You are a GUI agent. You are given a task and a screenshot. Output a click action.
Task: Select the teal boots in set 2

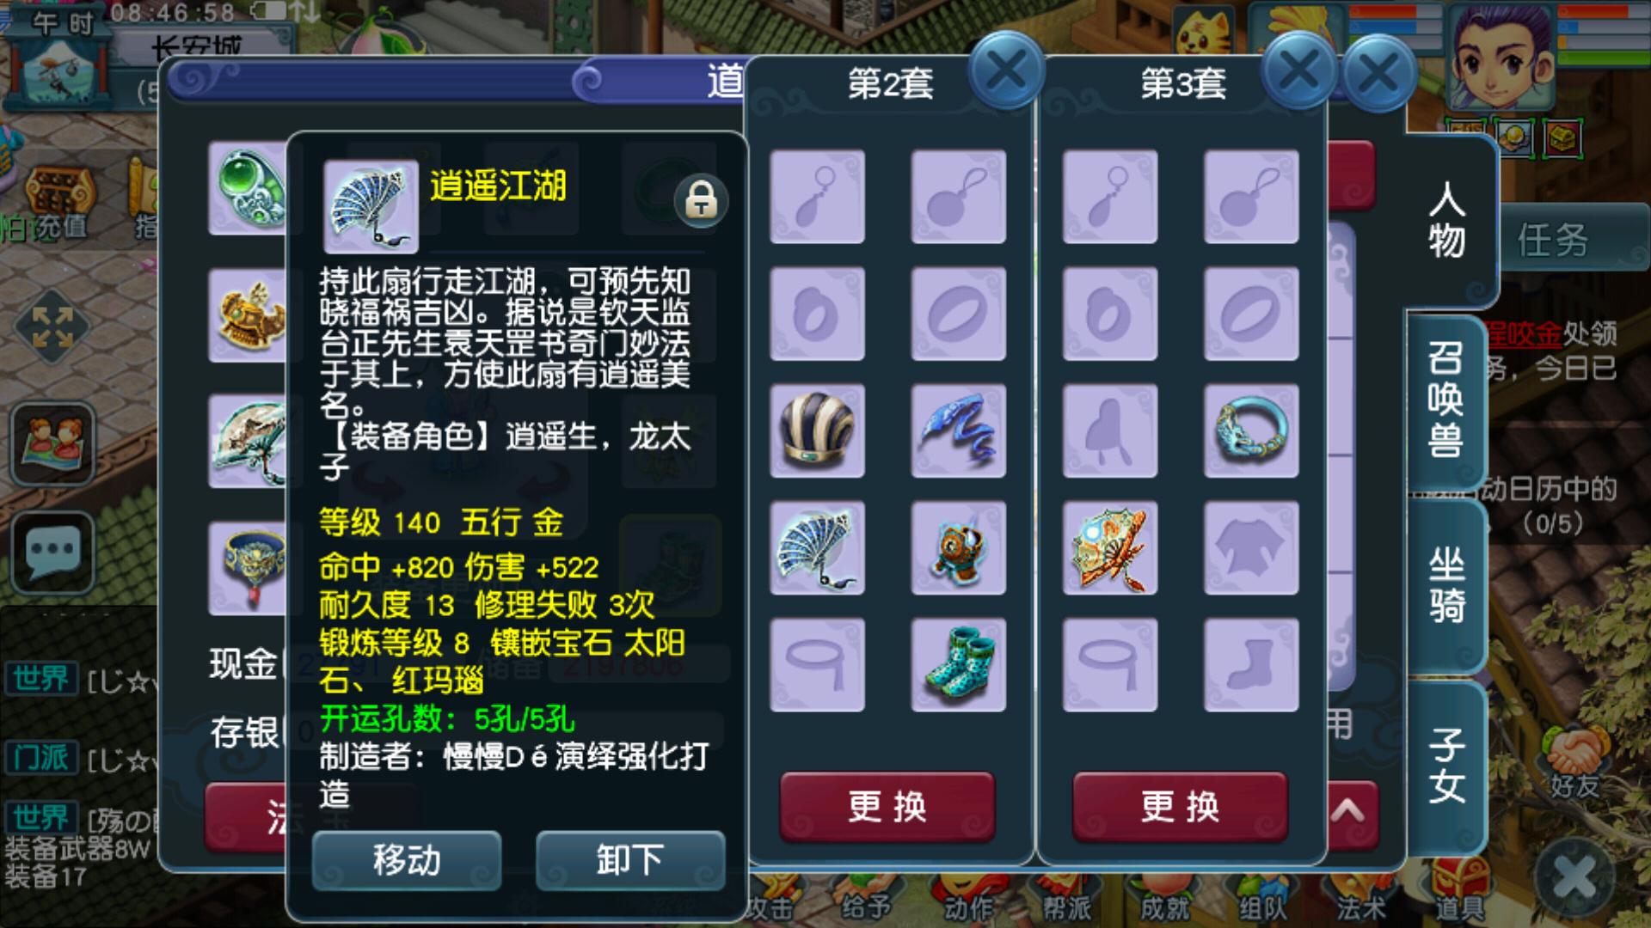(958, 664)
